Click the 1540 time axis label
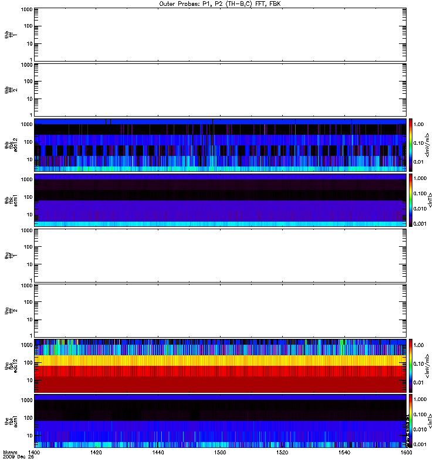 pyautogui.click(x=344, y=452)
